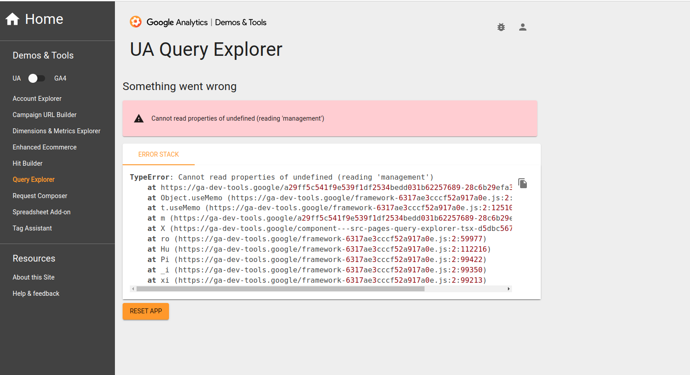Open the user account icon
The width and height of the screenshot is (690, 375).
point(523,27)
